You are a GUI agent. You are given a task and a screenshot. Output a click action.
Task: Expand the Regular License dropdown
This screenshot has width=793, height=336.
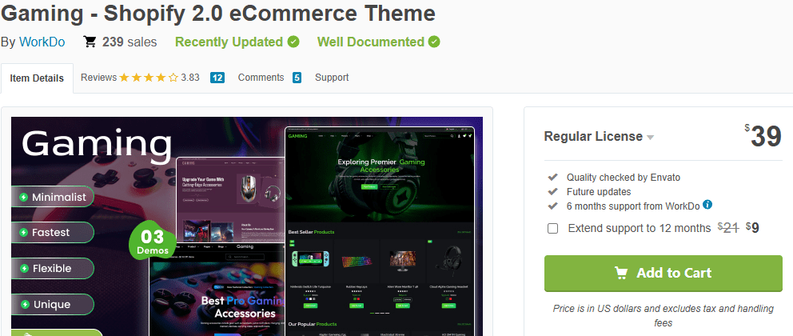(x=650, y=137)
